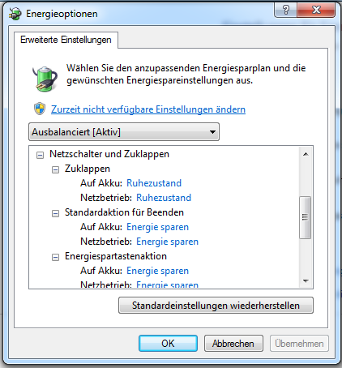Click 'Standardeinstellungen wiederherstellen' button
Screen dimensions: 342x368
pyautogui.click(x=216, y=306)
